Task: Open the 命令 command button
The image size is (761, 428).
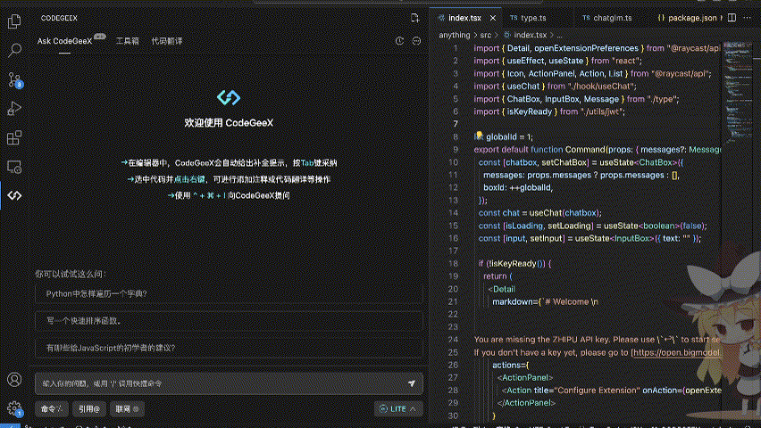Action: [52, 409]
